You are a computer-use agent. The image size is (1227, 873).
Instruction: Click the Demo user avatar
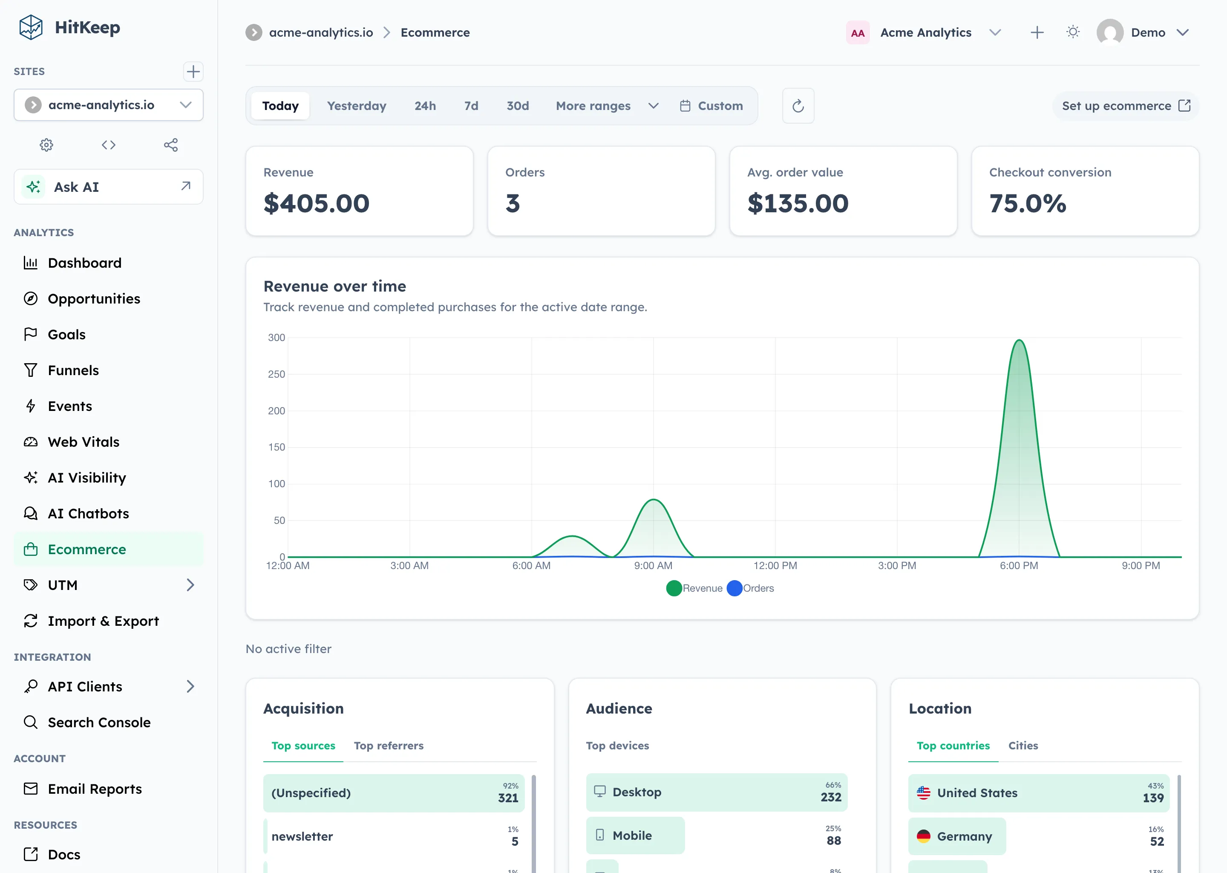[x=1110, y=32]
